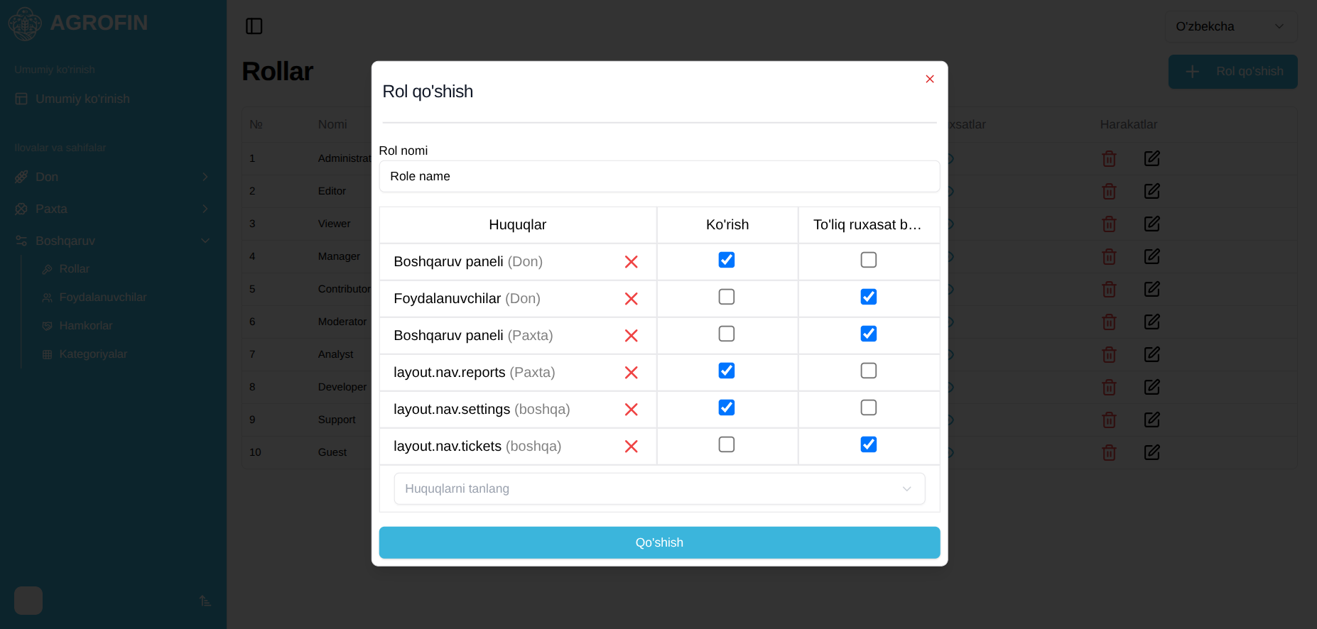Edit the Contributor role
Screen dimensions: 1317x629
click(x=1152, y=289)
